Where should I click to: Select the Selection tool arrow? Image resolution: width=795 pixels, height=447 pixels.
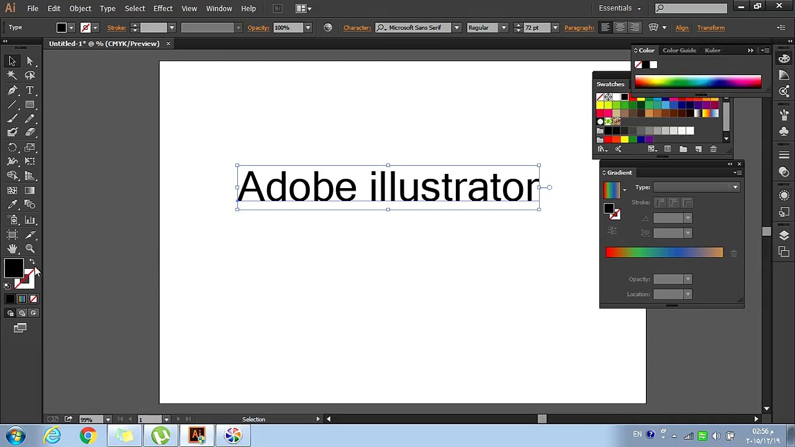12,61
